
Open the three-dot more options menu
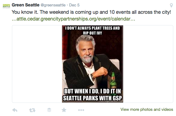click(x=81, y=110)
